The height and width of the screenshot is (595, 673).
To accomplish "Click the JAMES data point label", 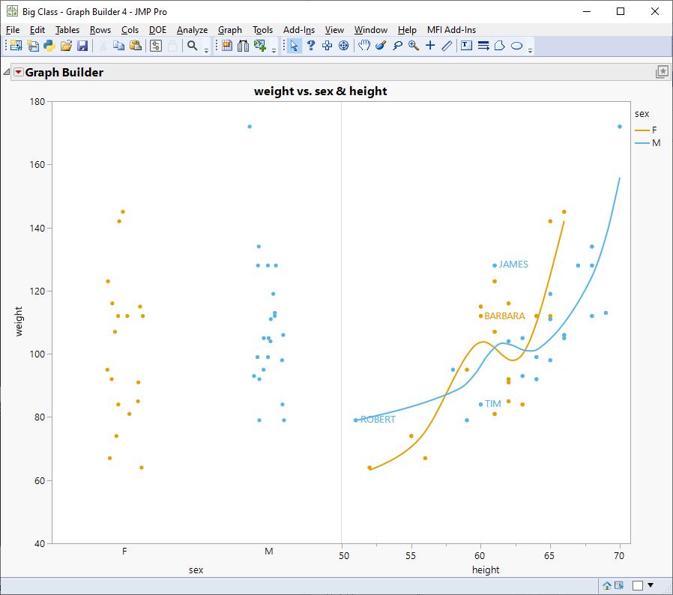I will pos(513,265).
